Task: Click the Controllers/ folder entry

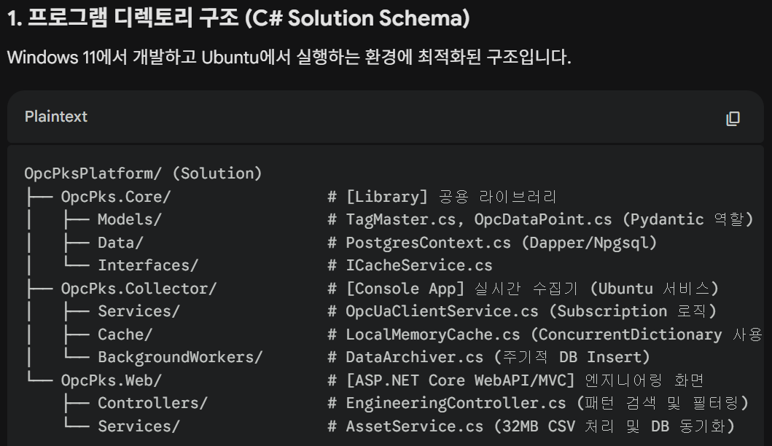Action: (152, 403)
